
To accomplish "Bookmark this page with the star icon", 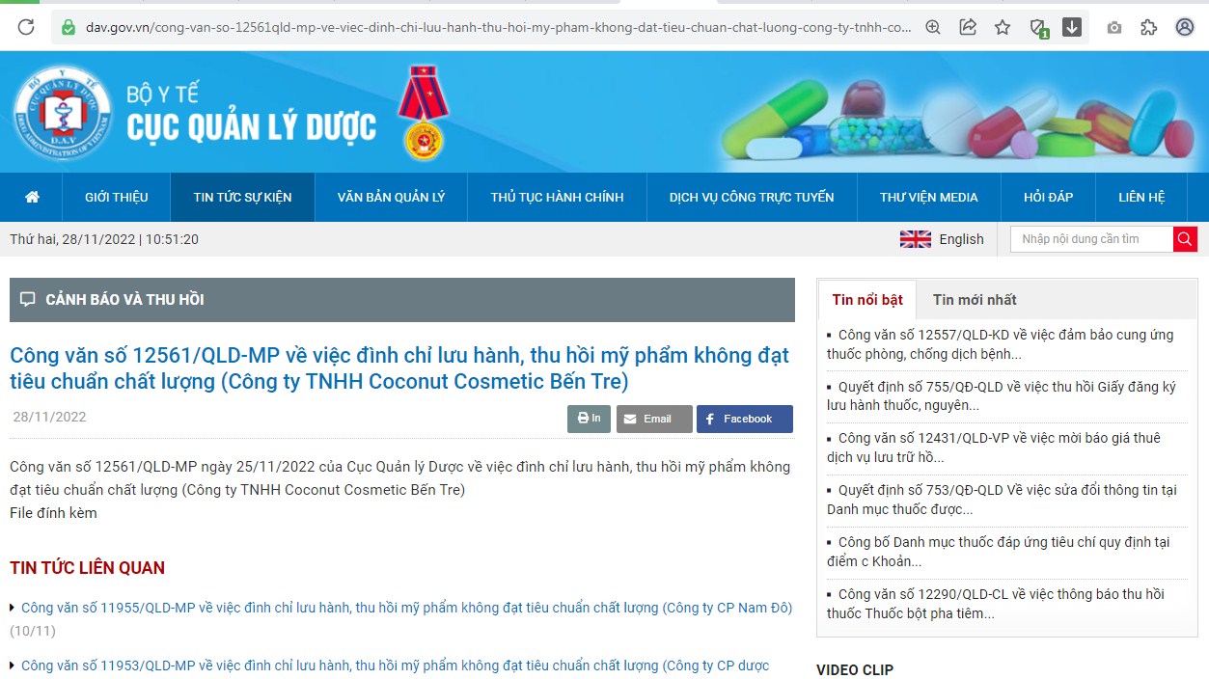I will [1003, 27].
